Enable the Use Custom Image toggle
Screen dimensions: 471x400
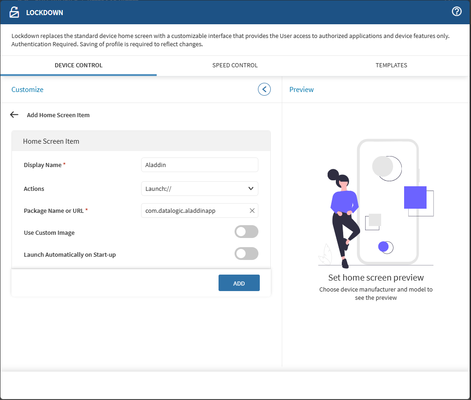click(246, 232)
